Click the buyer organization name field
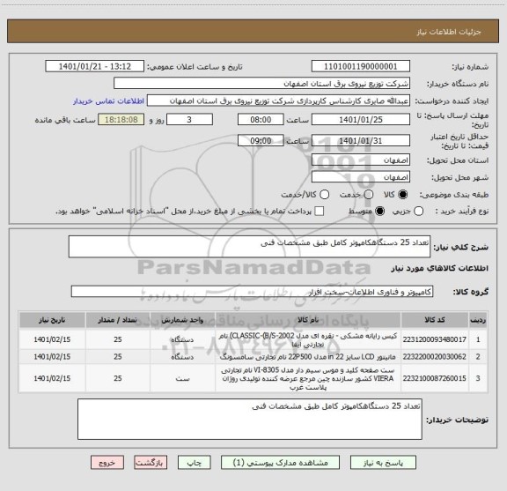 coord(262,84)
